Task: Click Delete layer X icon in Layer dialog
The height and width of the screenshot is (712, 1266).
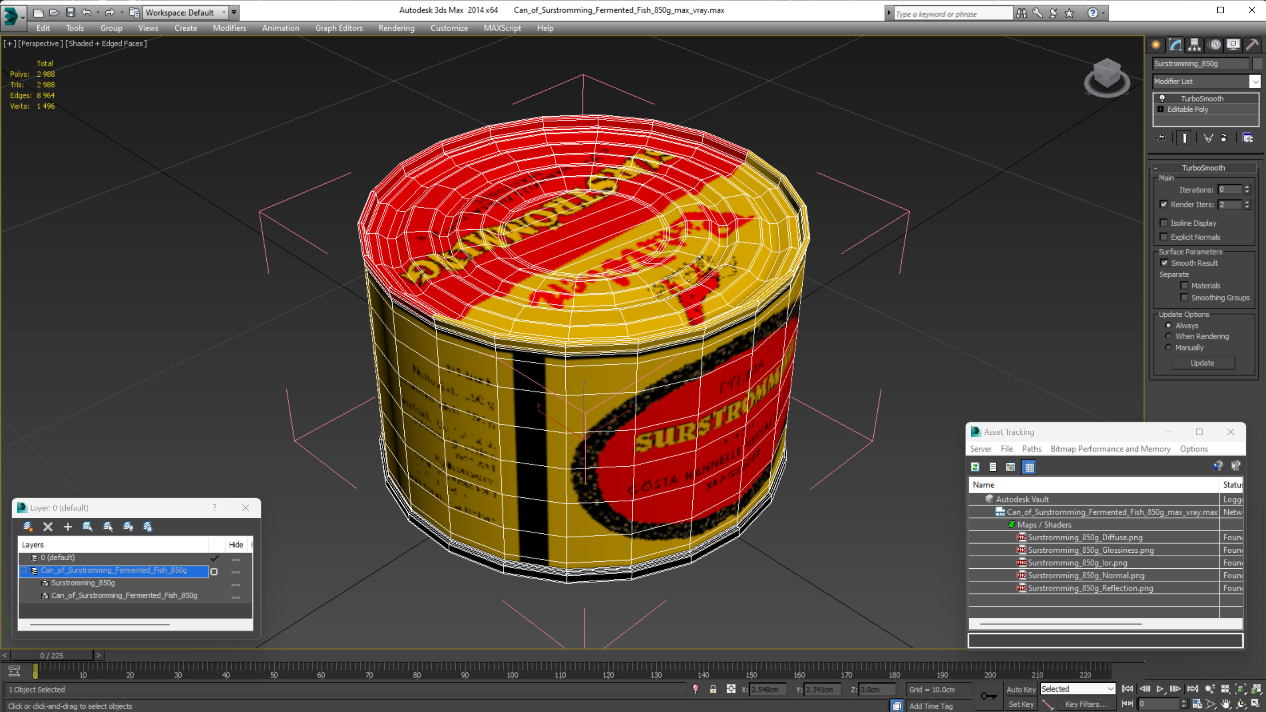Action: (x=47, y=527)
